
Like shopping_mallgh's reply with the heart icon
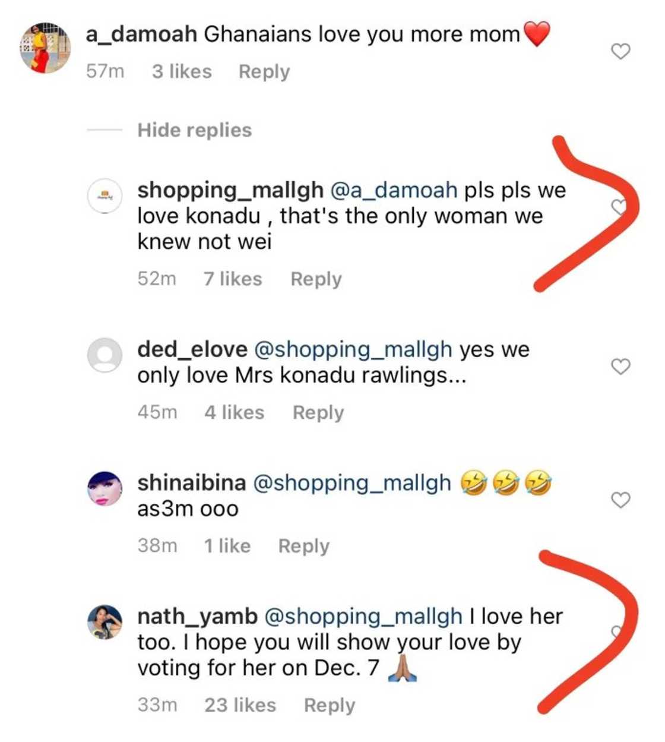[x=620, y=208]
